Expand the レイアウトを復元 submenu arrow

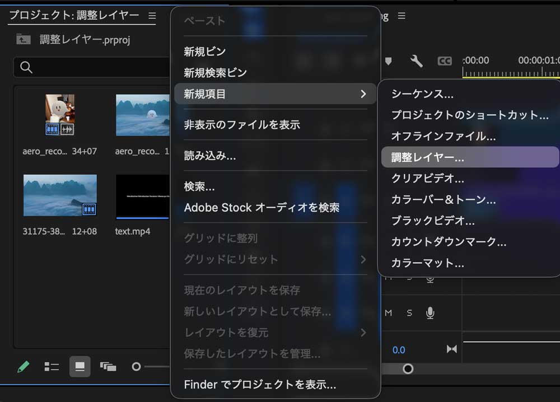click(x=364, y=333)
